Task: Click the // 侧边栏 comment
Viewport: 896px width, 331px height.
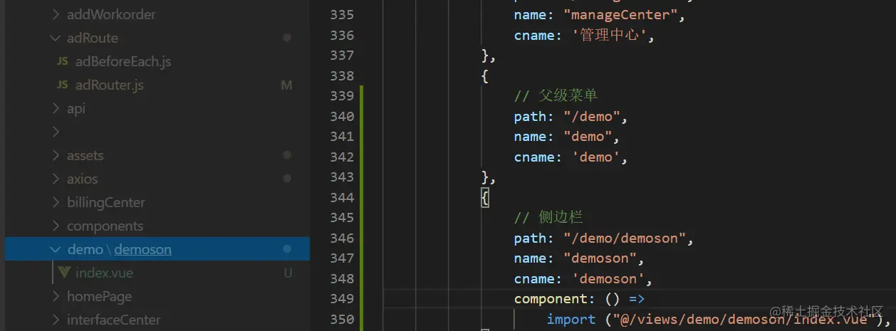Action: [x=548, y=218]
